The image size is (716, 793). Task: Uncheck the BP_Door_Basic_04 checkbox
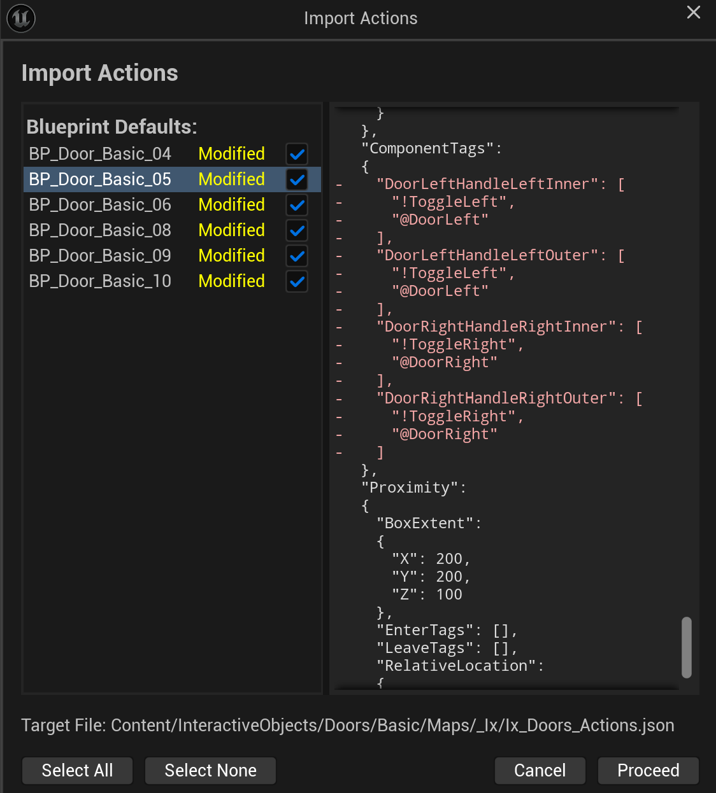(x=297, y=154)
